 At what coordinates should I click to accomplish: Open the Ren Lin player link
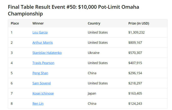pos(38,103)
